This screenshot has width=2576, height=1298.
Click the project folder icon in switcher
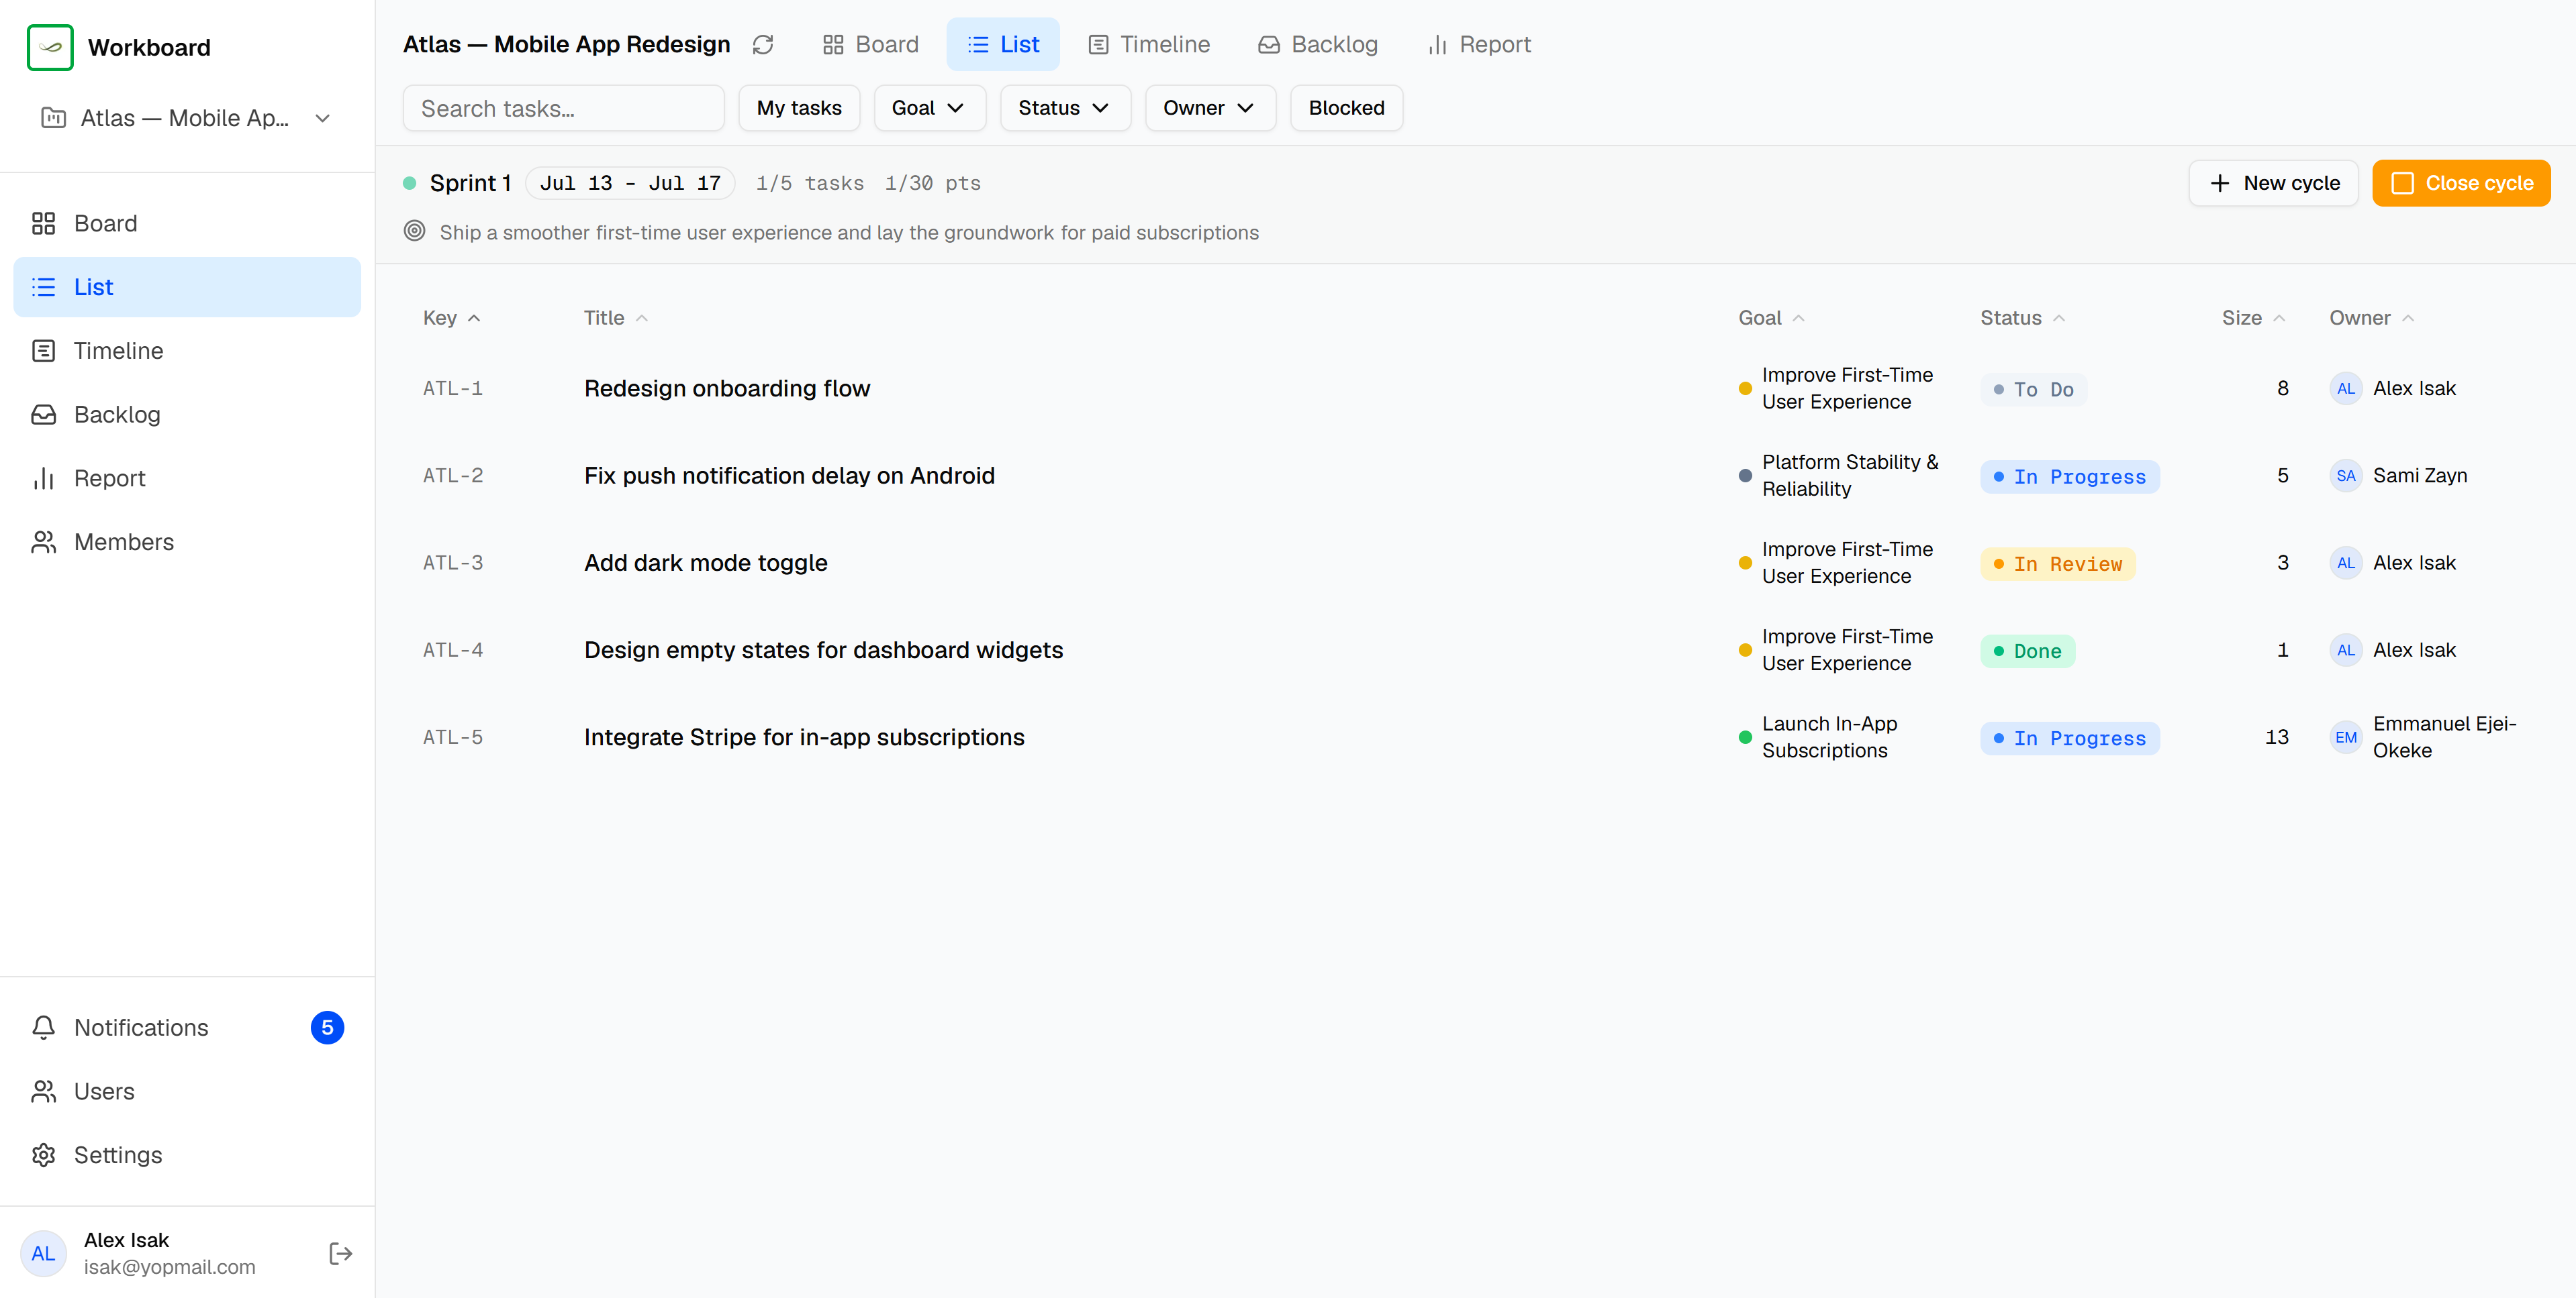point(53,118)
